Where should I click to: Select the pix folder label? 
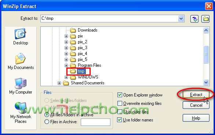[80, 36]
